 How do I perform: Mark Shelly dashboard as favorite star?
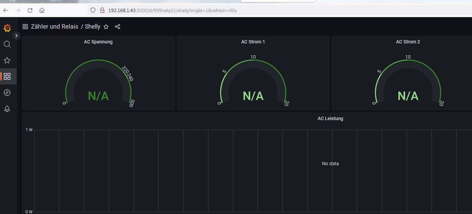point(106,27)
